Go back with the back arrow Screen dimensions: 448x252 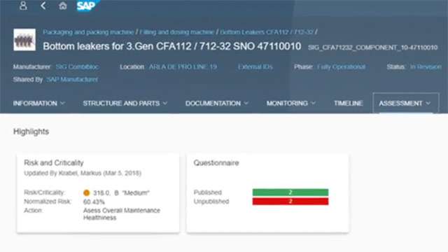(x=43, y=6)
